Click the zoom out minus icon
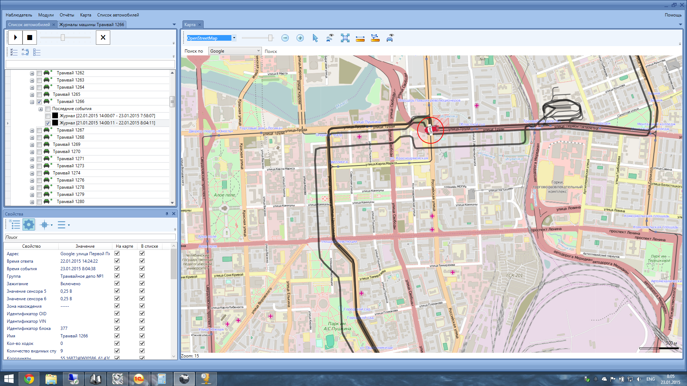687x386 pixels. click(x=285, y=38)
